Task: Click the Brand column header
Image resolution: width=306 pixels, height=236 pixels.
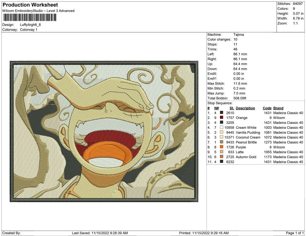Action: click(278, 108)
